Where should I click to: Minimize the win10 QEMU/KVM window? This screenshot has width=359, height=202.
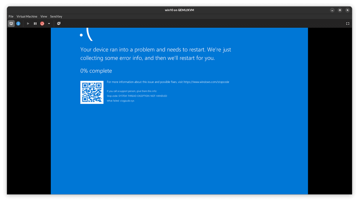332,10
